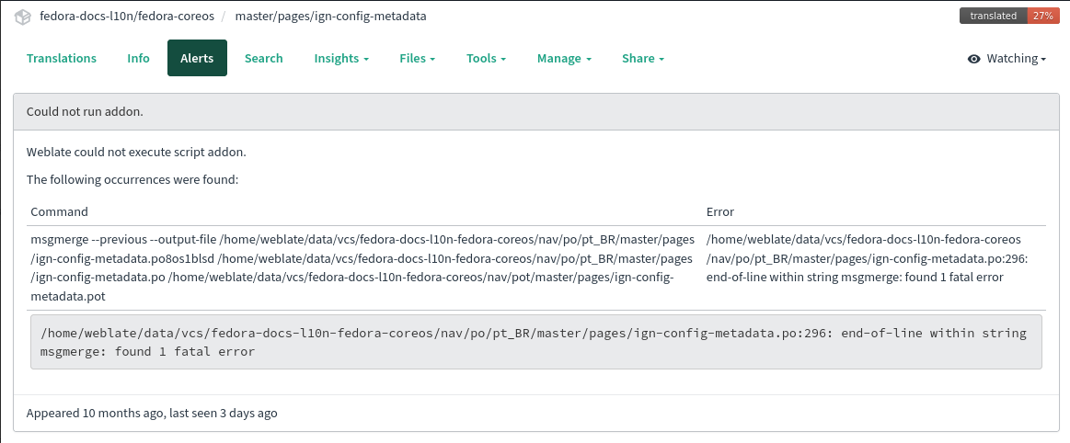Open the fedora-docs-l10n/fedora-coreos breadcrumb link

(x=127, y=16)
